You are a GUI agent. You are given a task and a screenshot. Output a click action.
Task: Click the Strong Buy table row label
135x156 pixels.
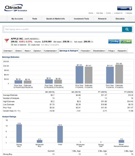(x=8, y=154)
